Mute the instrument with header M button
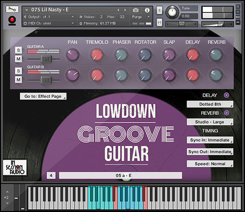245x212 pixels. pyautogui.click(x=159, y=22)
